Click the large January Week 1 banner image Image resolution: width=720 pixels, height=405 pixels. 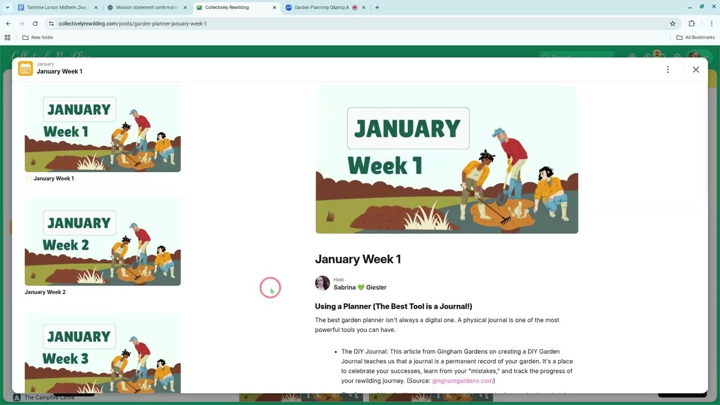[x=447, y=160]
